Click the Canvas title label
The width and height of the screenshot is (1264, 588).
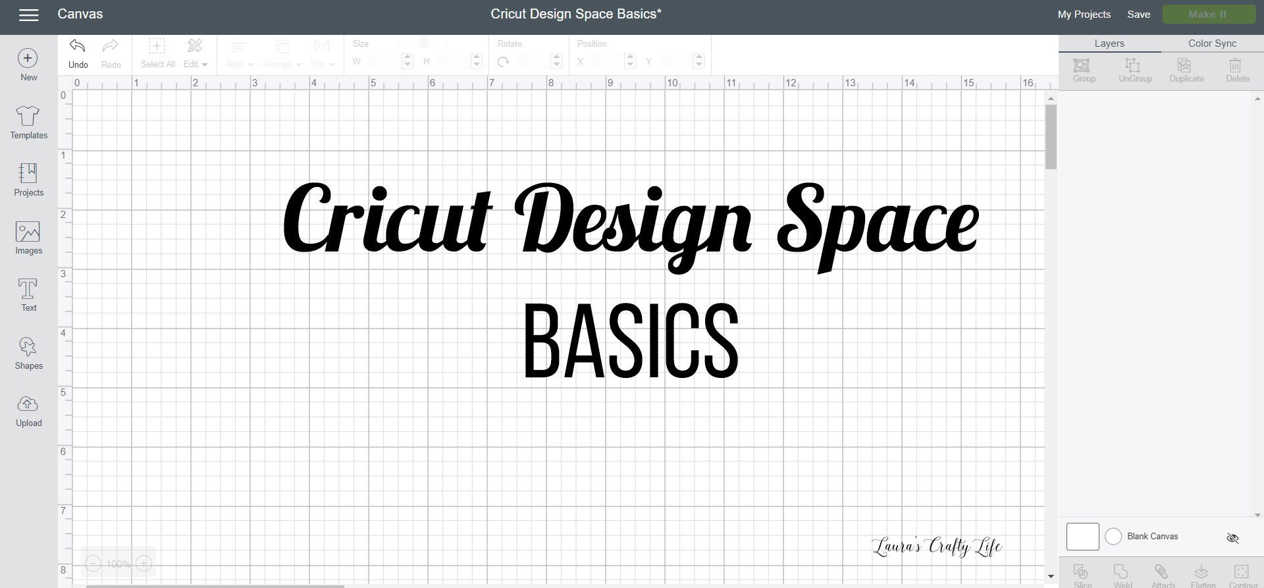point(80,14)
